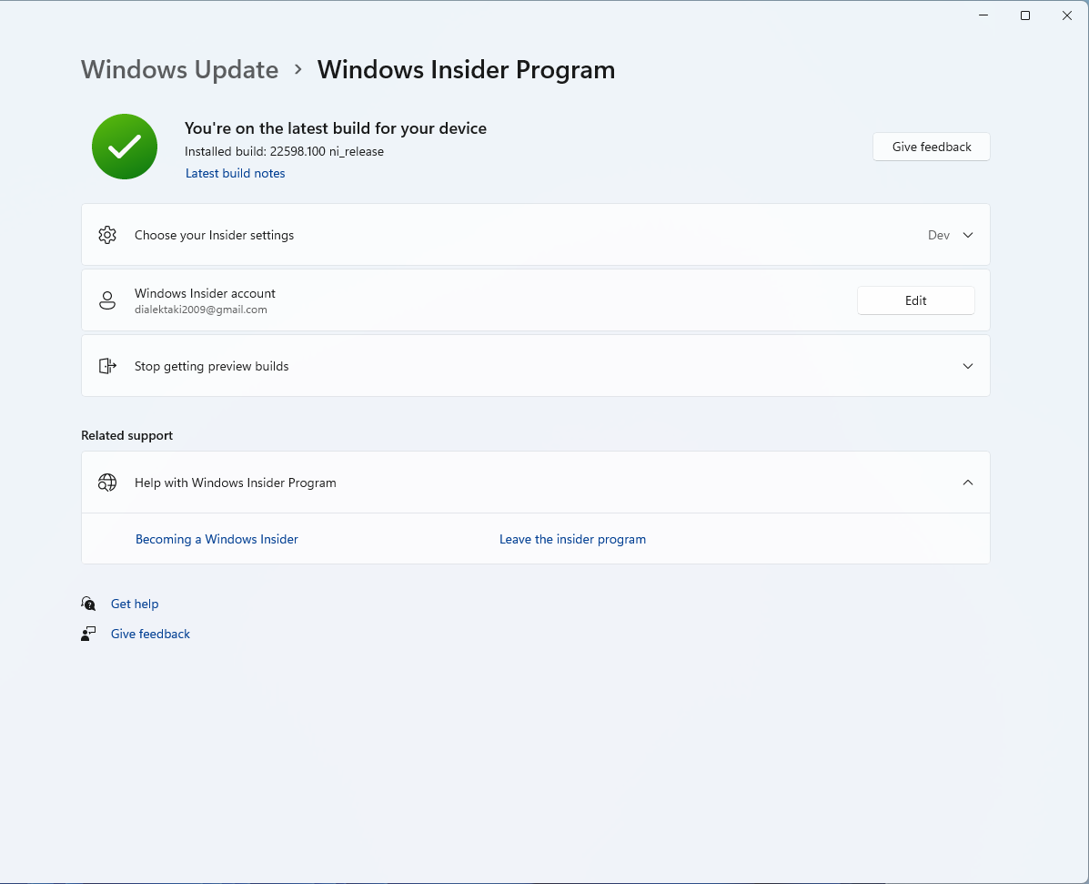The width and height of the screenshot is (1089, 884).
Task: Click the restore window control in the title bar
Action: (1024, 15)
